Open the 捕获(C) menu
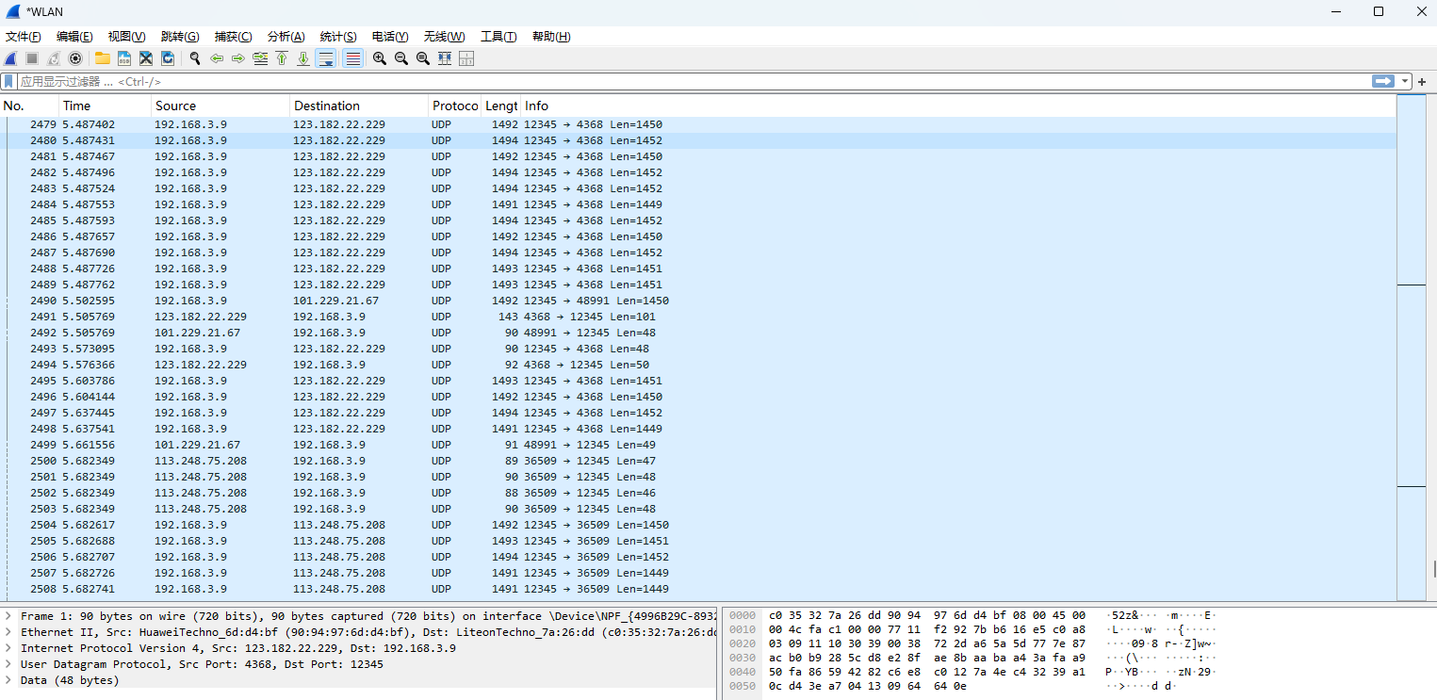The width and height of the screenshot is (1437, 700). coord(234,37)
